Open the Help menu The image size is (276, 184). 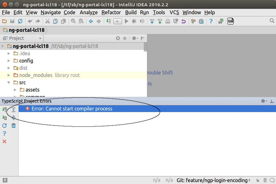point(210,13)
